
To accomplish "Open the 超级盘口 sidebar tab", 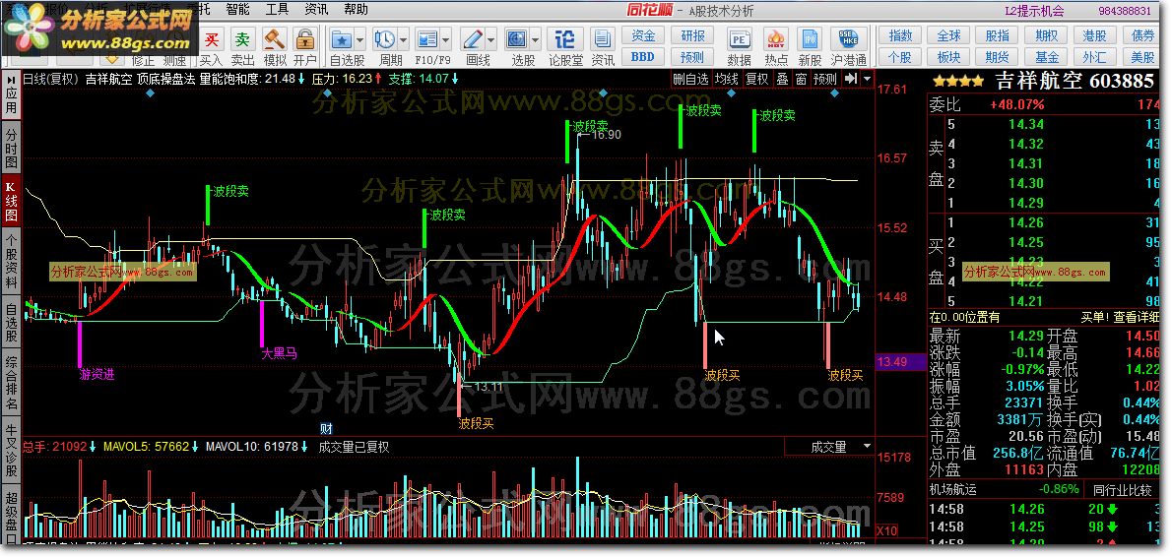I will (x=11, y=515).
